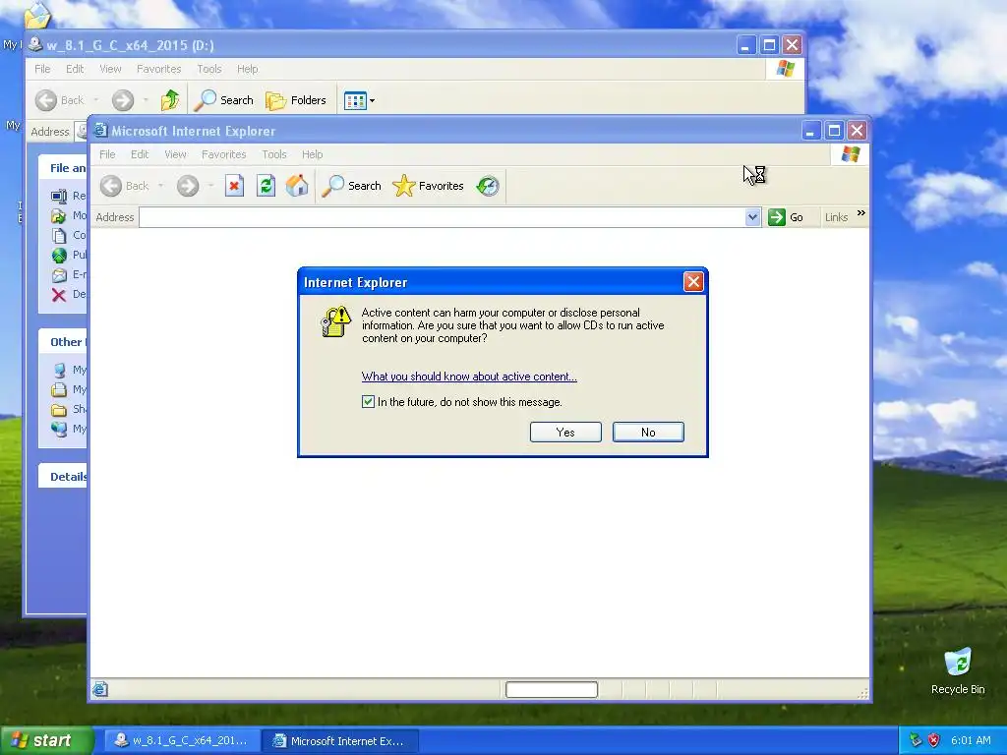Screen dimensions: 1007x755
Task: Click the Move task icon in explorer sidebar
Action: click(59, 215)
